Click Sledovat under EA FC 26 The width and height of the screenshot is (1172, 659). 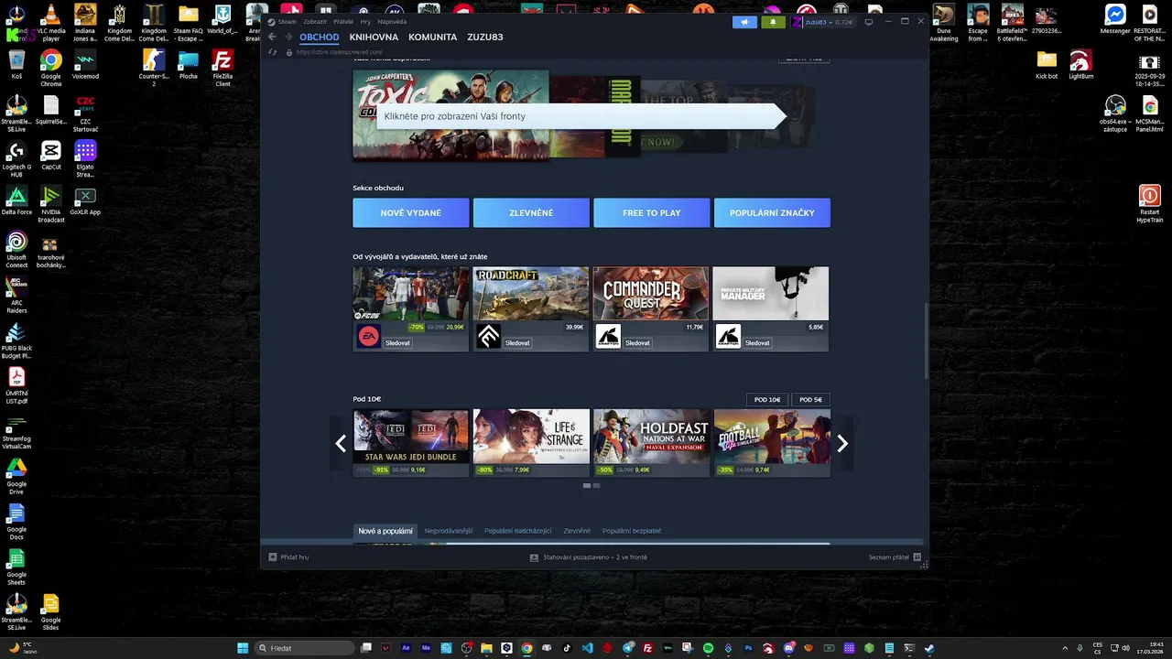coord(397,343)
